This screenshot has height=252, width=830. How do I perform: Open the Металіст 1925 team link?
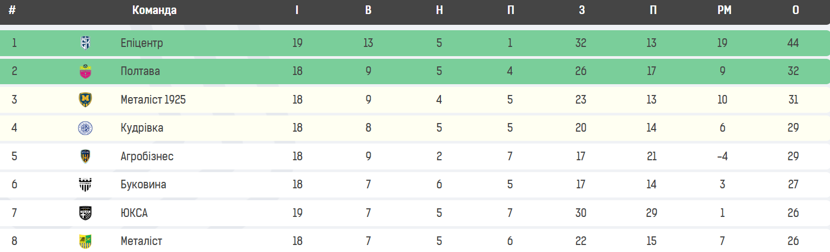pos(153,99)
